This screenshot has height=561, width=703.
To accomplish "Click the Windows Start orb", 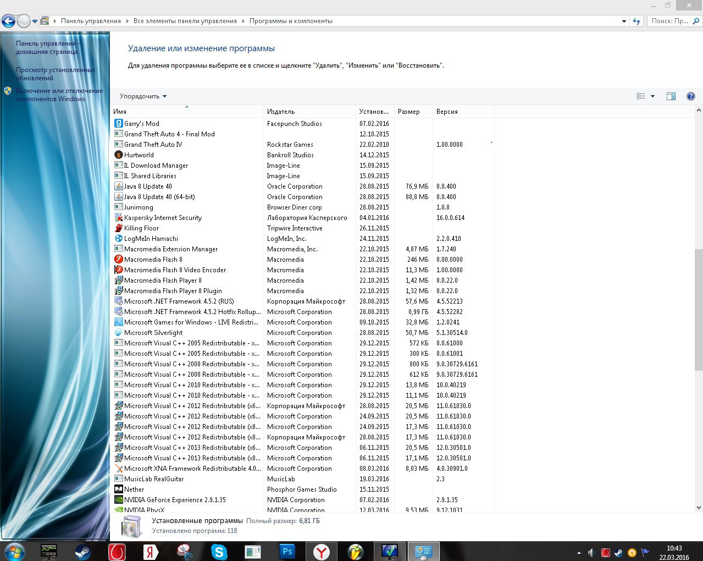I will point(14,551).
